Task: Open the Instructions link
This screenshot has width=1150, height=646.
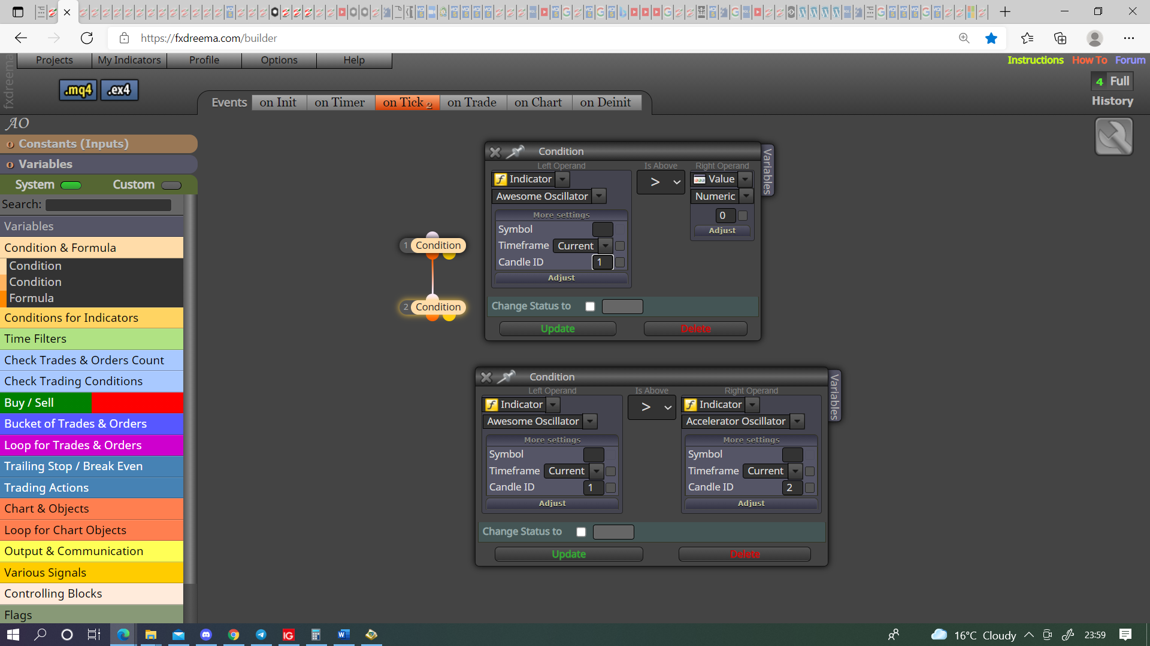Action: [x=1035, y=60]
